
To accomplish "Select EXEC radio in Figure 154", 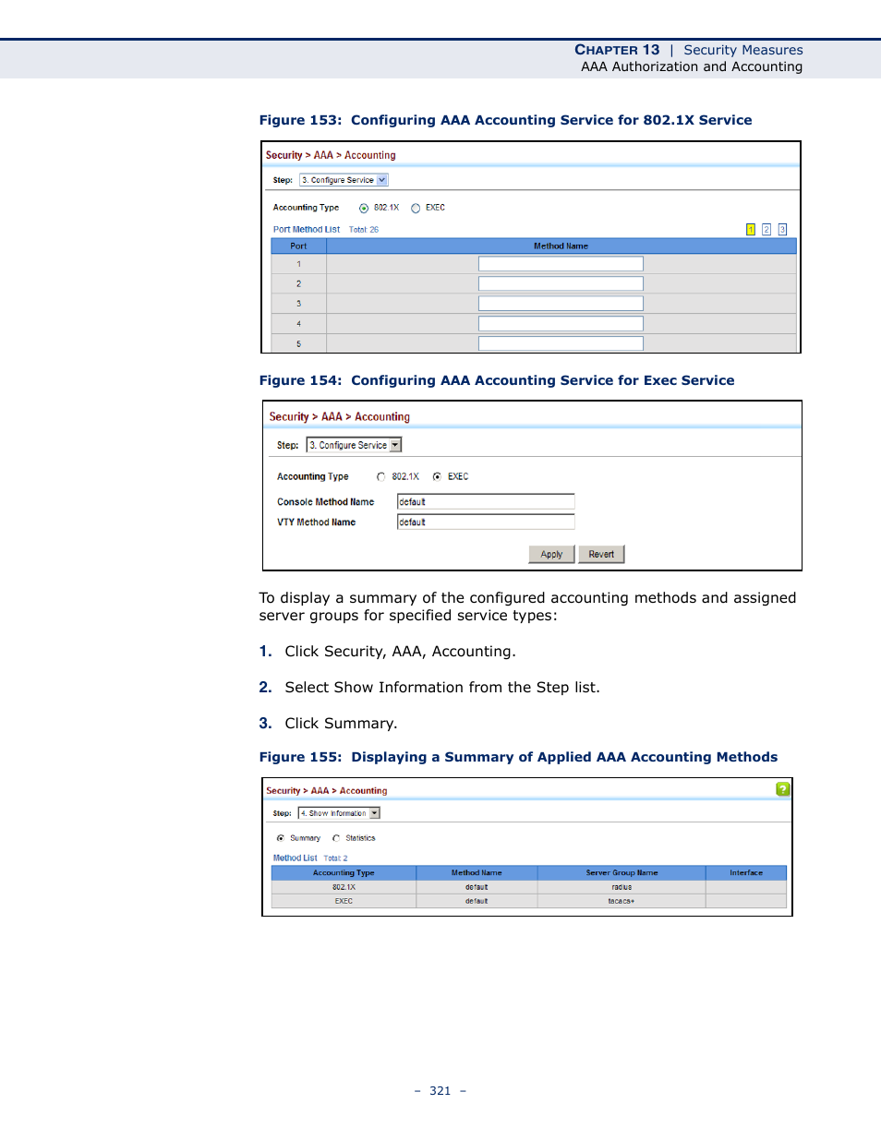I will pos(437,477).
